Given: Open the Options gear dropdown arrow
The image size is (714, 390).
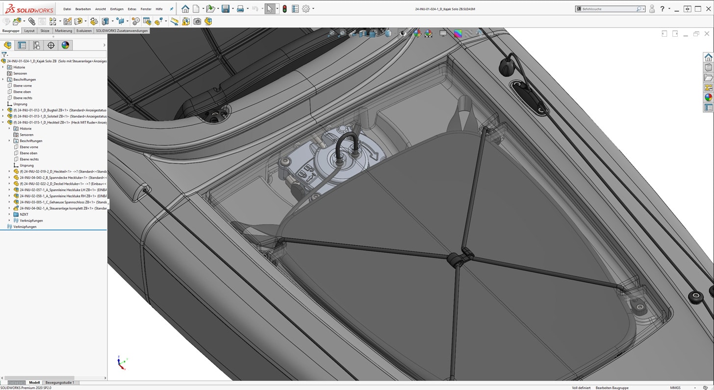Looking at the screenshot, I should pos(313,9).
